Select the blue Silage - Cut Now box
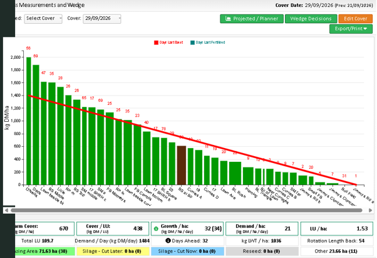 (187, 251)
